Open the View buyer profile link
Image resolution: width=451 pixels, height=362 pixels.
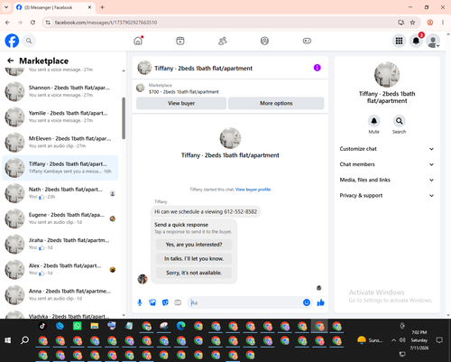click(253, 190)
